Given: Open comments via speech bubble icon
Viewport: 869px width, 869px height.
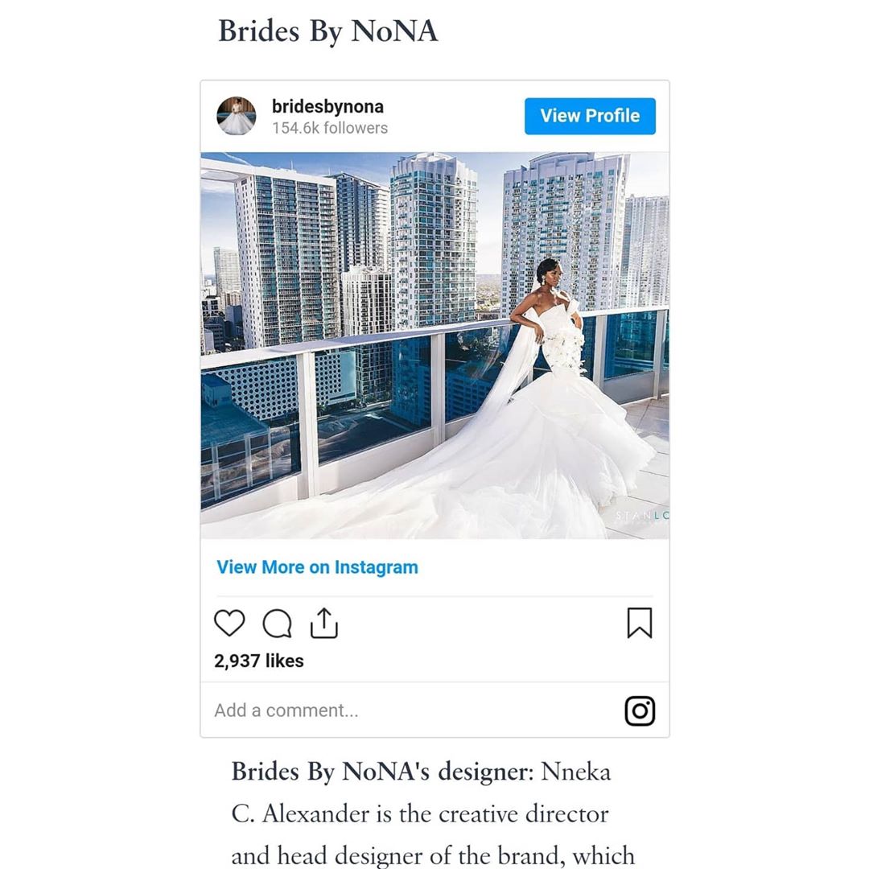Looking at the screenshot, I should point(277,624).
